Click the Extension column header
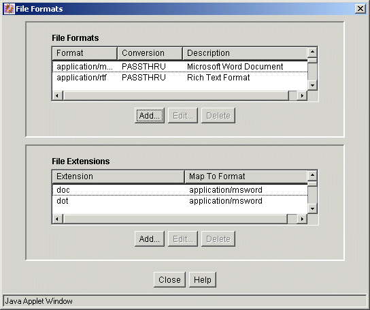Viewport: 370px width, 310px height. pyautogui.click(x=118, y=176)
